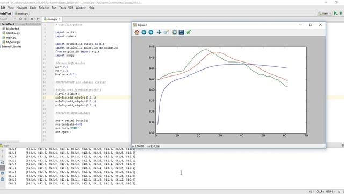Expand External Libraries in the project tree
344x194 pixels.
[x=11, y=47]
